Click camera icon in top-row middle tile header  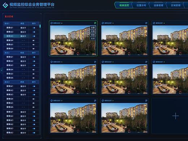103,23
